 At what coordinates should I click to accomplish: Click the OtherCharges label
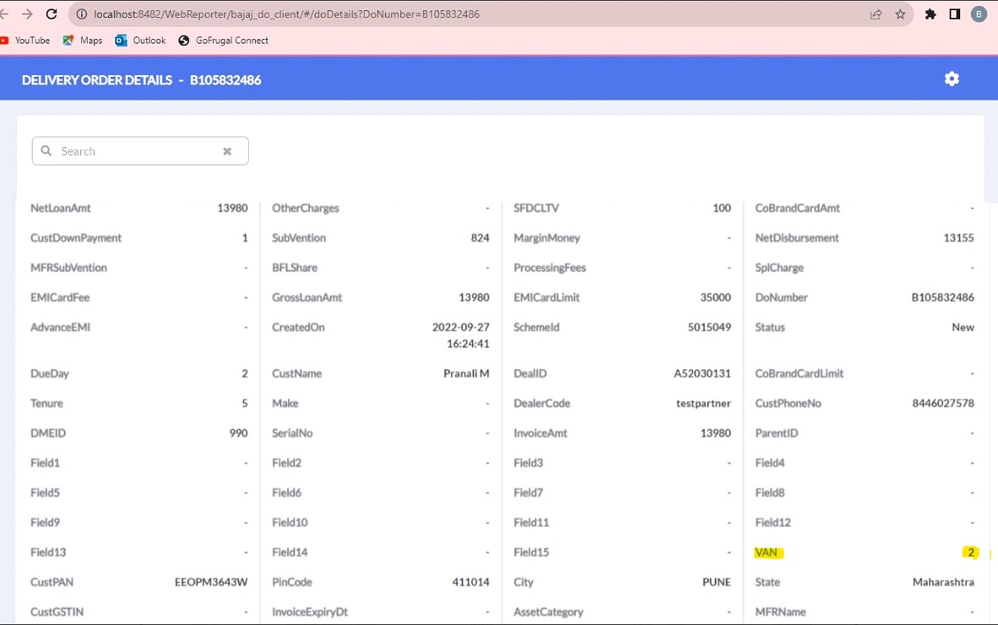pyautogui.click(x=306, y=208)
